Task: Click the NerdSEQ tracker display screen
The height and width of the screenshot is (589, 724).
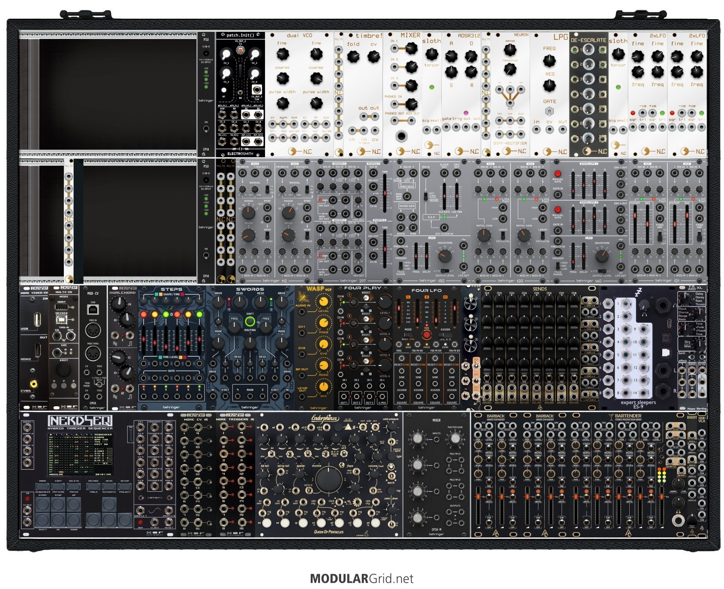Action: point(80,454)
